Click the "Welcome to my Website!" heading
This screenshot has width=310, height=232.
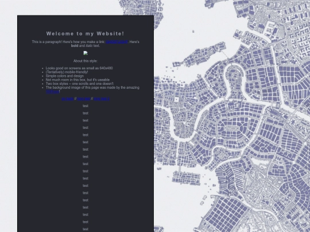[x=86, y=34]
